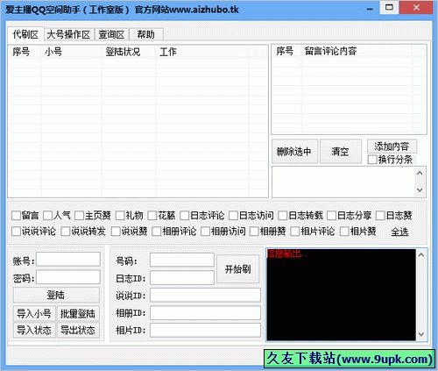Focus the 账号 input field
Viewport: 438px width, 371px height.
click(x=68, y=260)
